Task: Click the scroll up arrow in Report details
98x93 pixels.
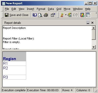Action: coord(94,28)
